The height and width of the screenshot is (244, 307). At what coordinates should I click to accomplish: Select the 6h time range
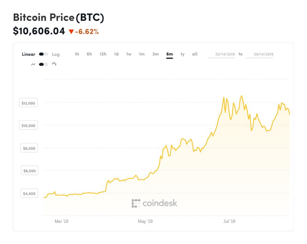tap(89, 54)
